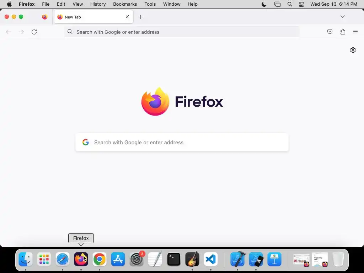Open the History menu
The image size is (364, 273).
[98, 4]
